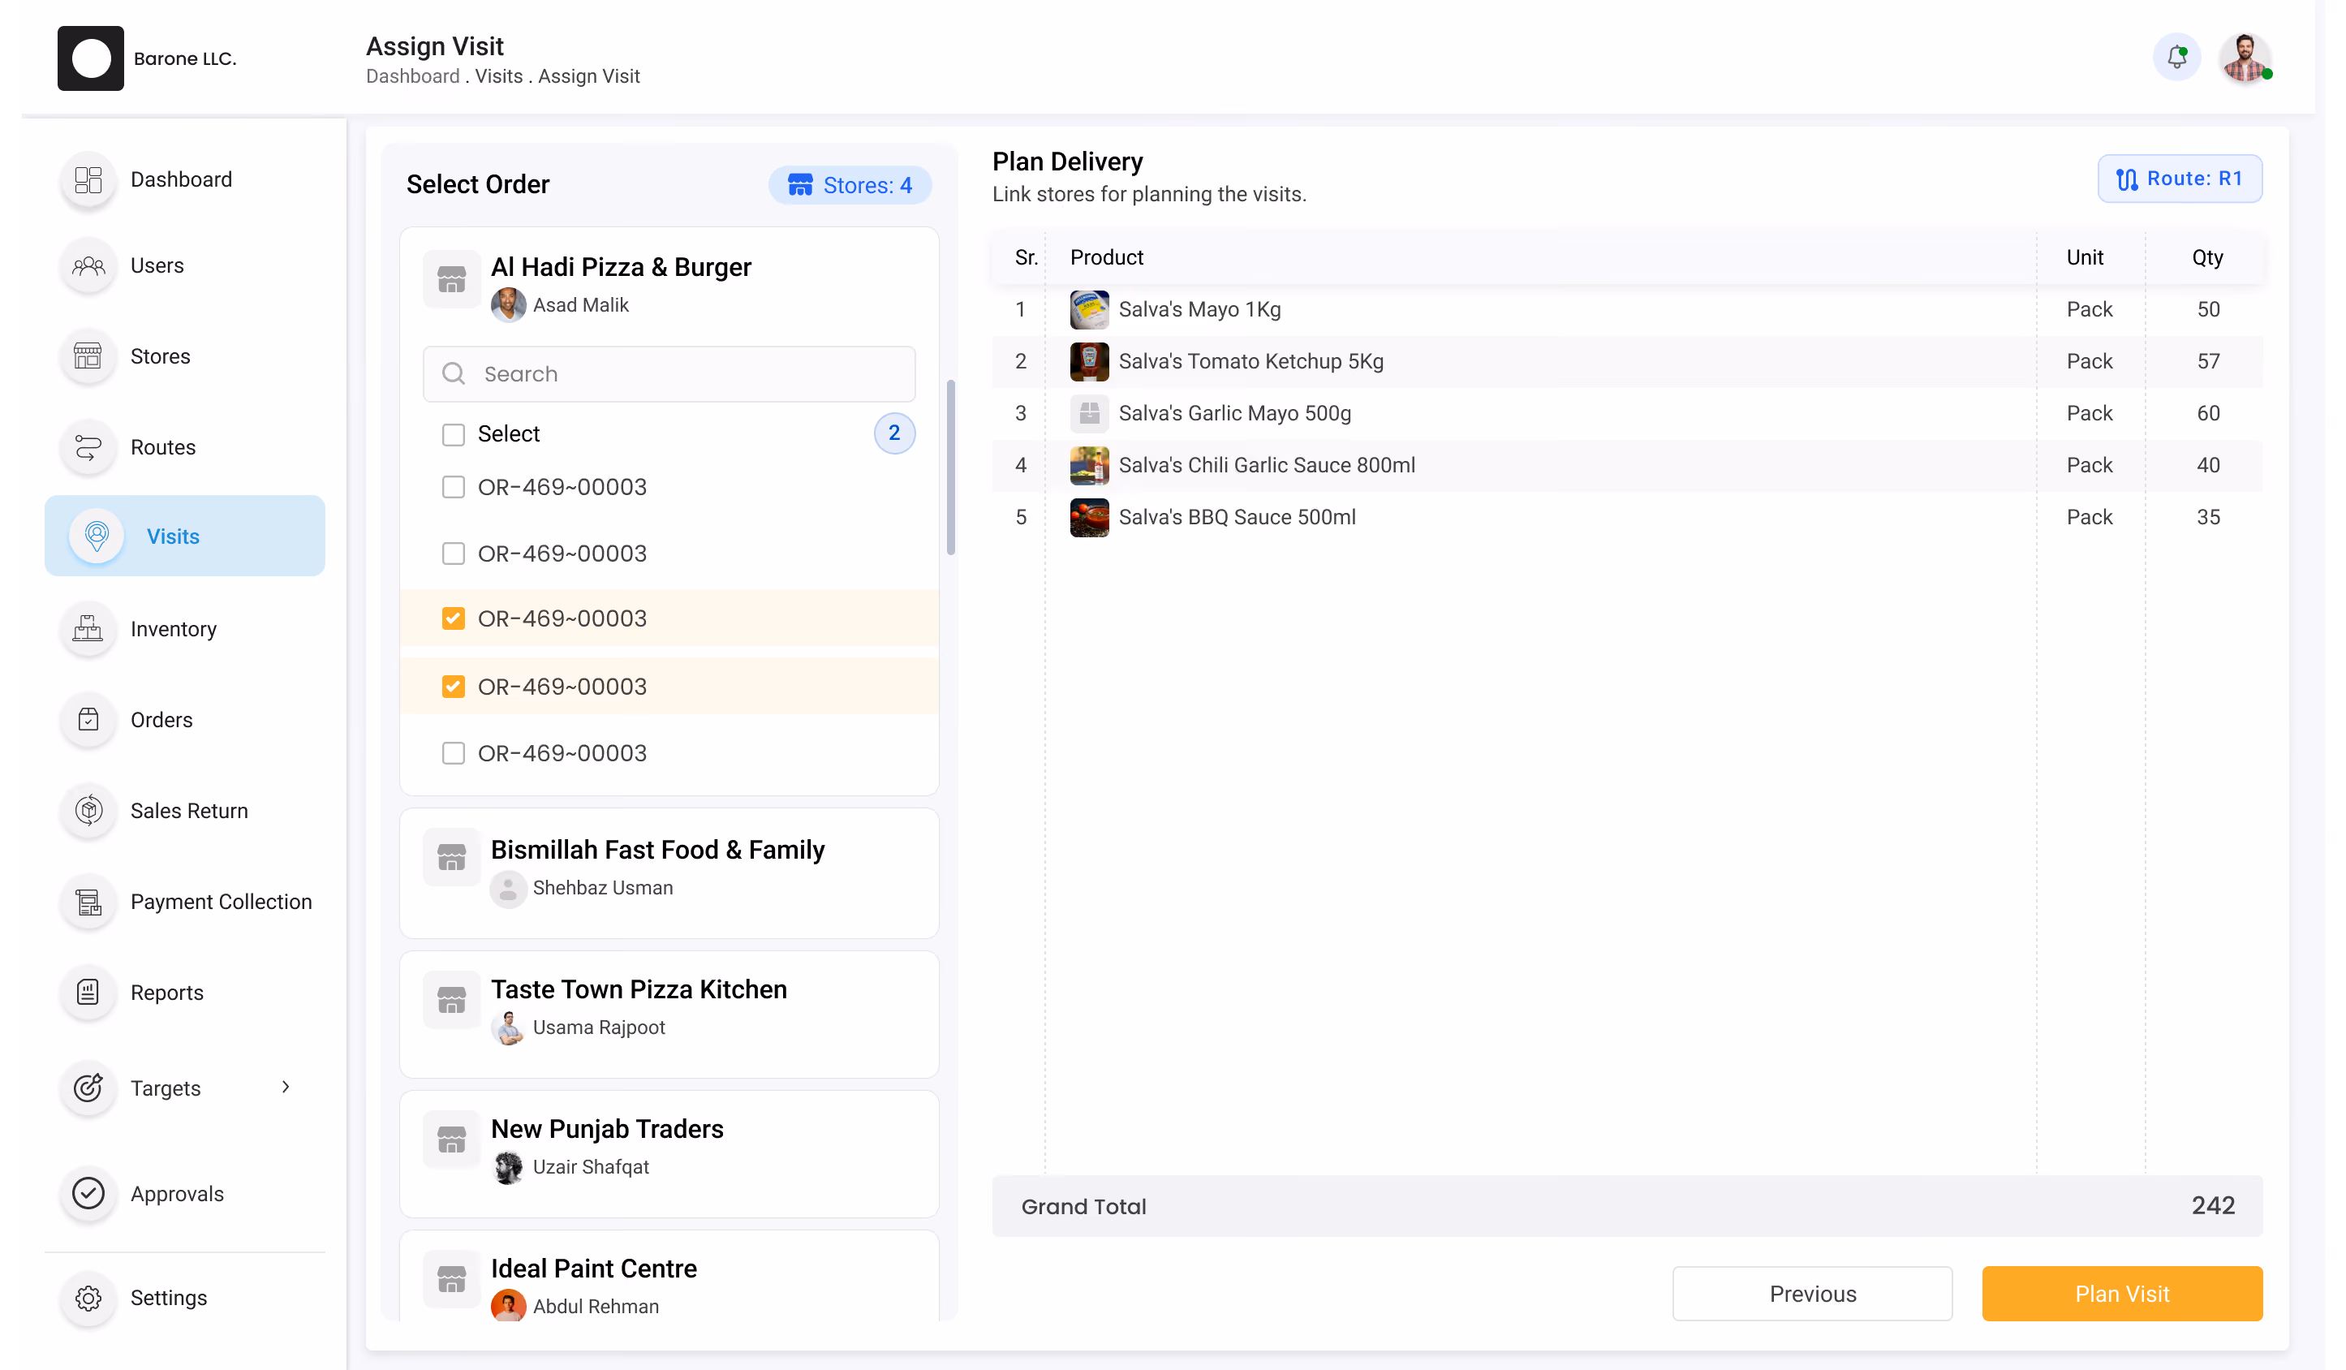Click the Dashboard sidebar icon
This screenshot has width=2346, height=1370.
tap(88, 179)
